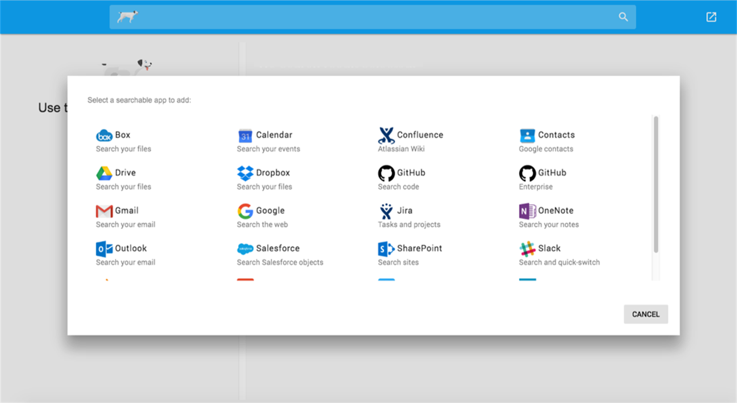Click Outlook app label

click(131, 248)
